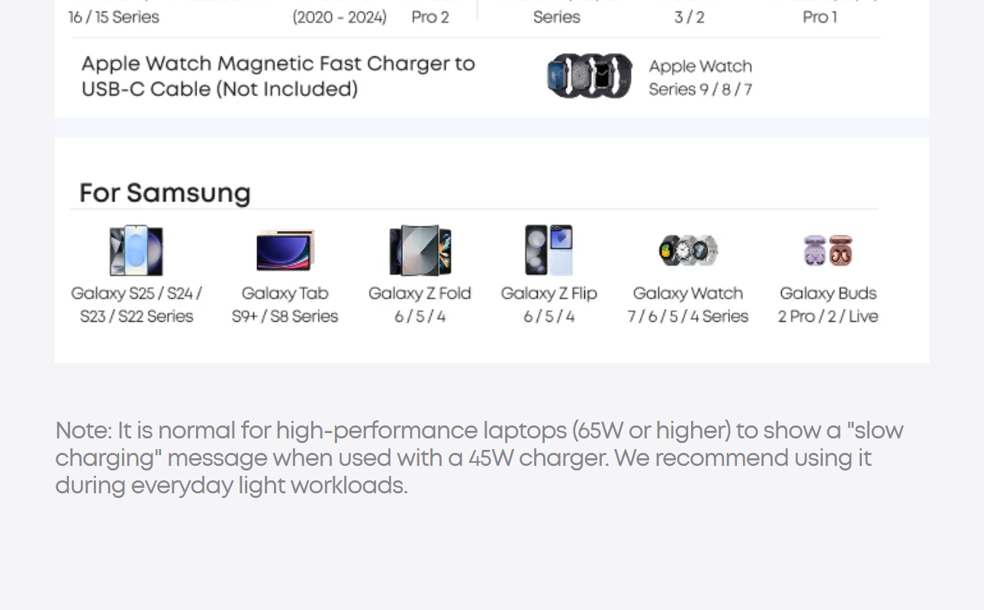Click the Apple Watch trio image

[589, 76]
